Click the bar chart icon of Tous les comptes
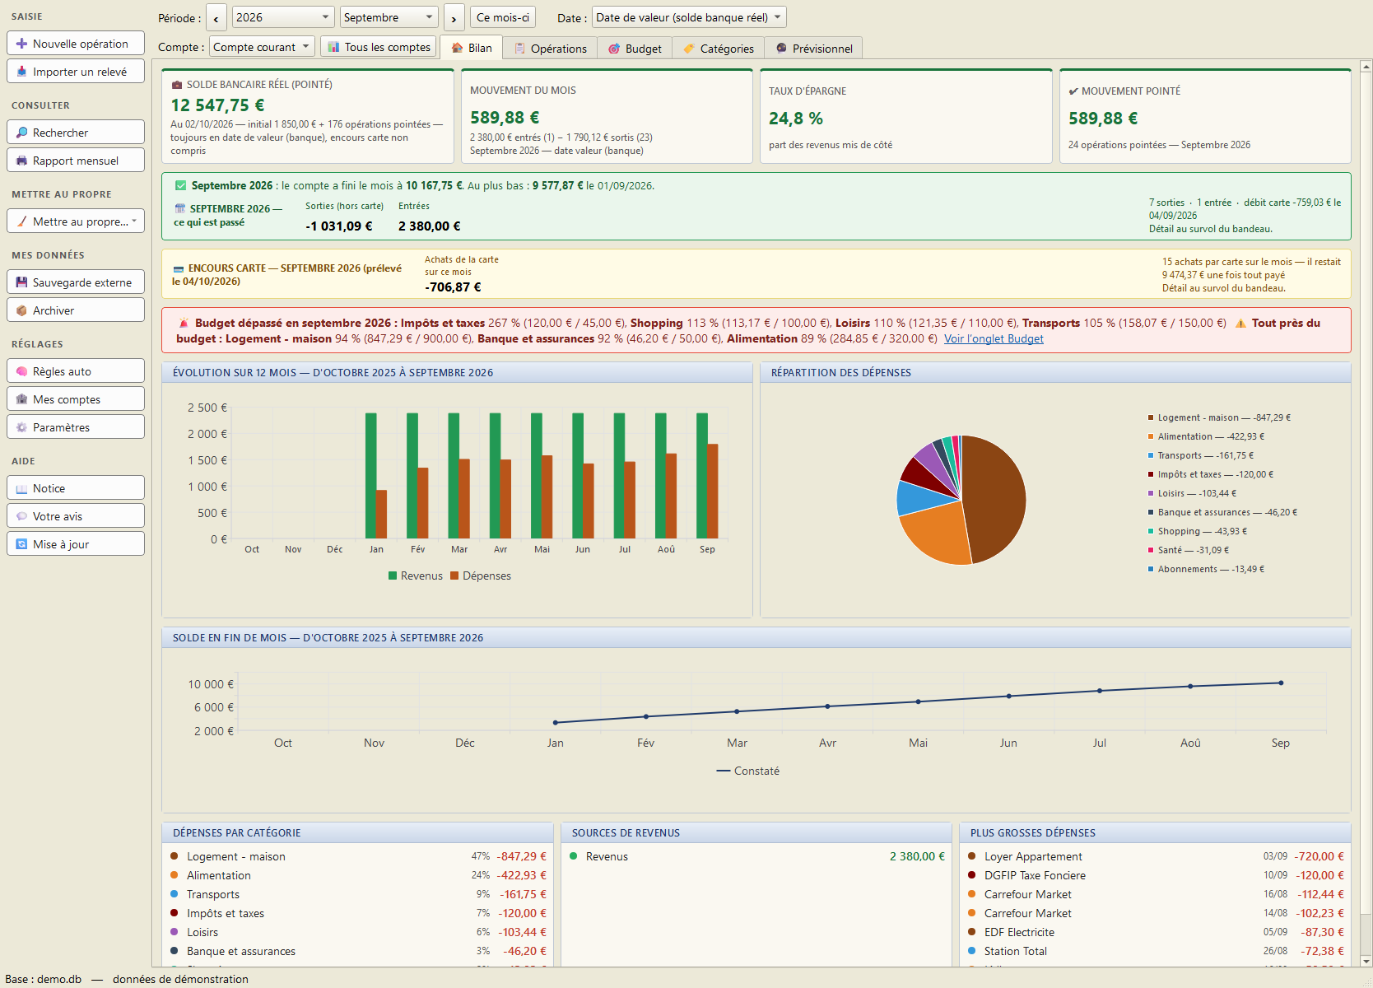The image size is (1373, 988). click(333, 47)
